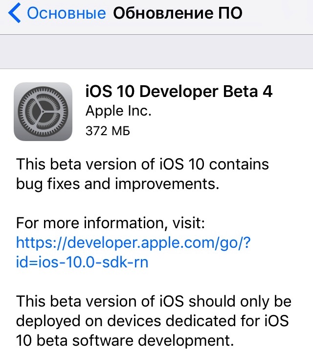This screenshot has height=358, width=313.
Task: Go back to Основные settings
Action: [66, 14]
